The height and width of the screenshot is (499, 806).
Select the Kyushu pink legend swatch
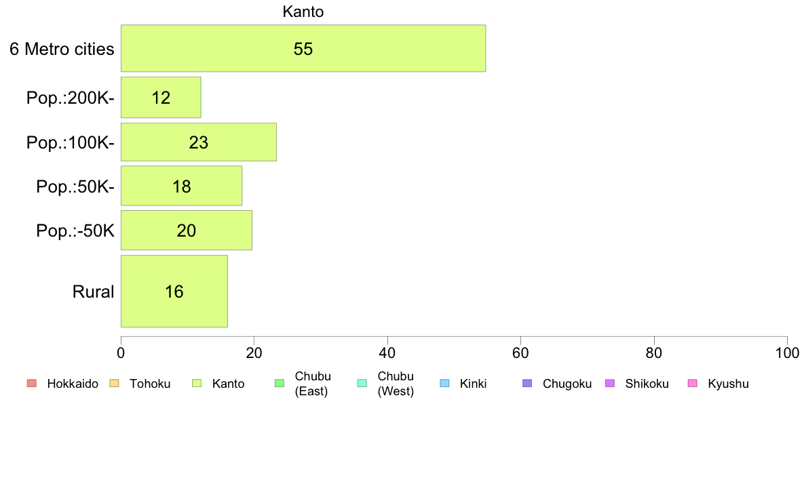(x=693, y=383)
